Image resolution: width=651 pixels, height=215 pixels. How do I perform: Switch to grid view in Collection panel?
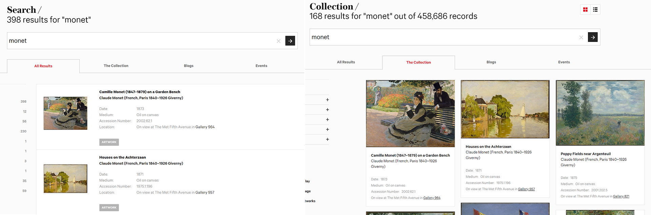[x=585, y=9]
